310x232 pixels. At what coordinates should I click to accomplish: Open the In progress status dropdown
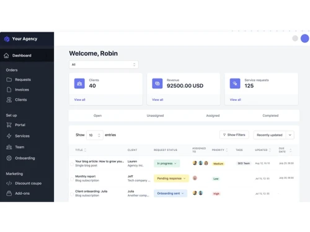pos(167,163)
